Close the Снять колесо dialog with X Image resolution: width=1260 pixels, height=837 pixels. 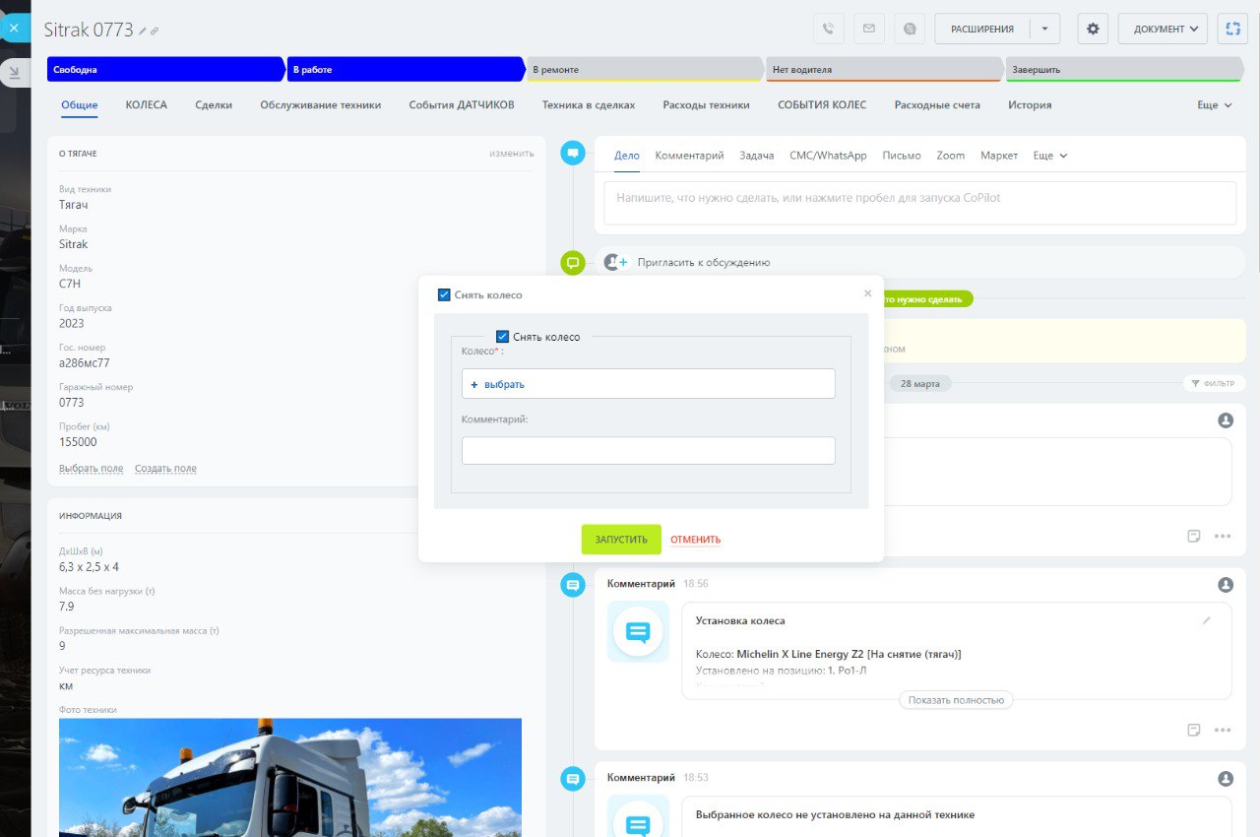coord(867,293)
